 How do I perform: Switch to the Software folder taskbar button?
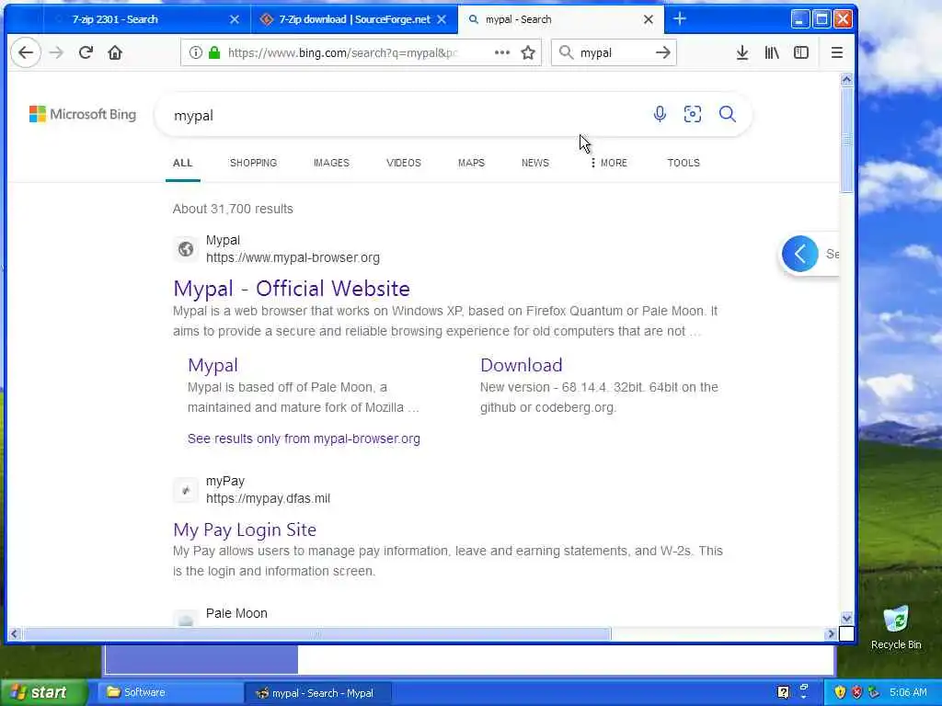(170, 692)
